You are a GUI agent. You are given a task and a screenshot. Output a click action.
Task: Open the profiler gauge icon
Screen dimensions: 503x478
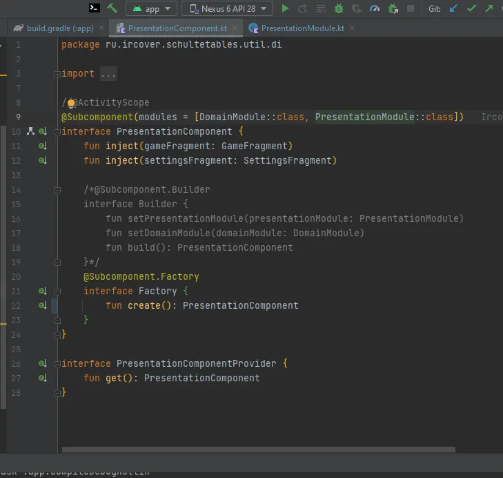pos(374,8)
